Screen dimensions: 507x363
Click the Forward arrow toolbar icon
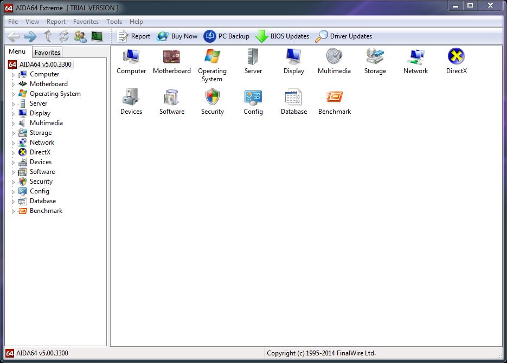[30, 36]
